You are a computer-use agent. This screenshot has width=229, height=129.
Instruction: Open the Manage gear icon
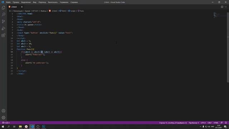coord(3,118)
